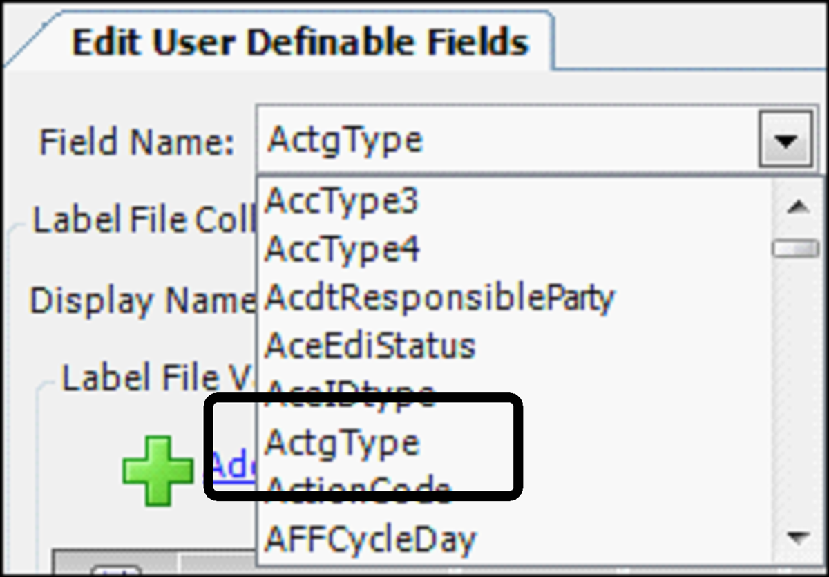Click the dropdown list scrollbar thumb
This screenshot has height=577, width=829.
[796, 249]
